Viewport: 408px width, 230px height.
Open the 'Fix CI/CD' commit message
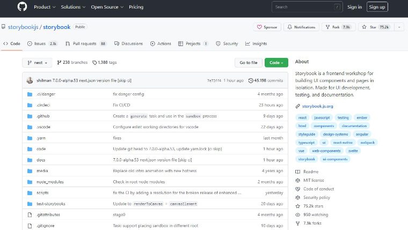121,105
